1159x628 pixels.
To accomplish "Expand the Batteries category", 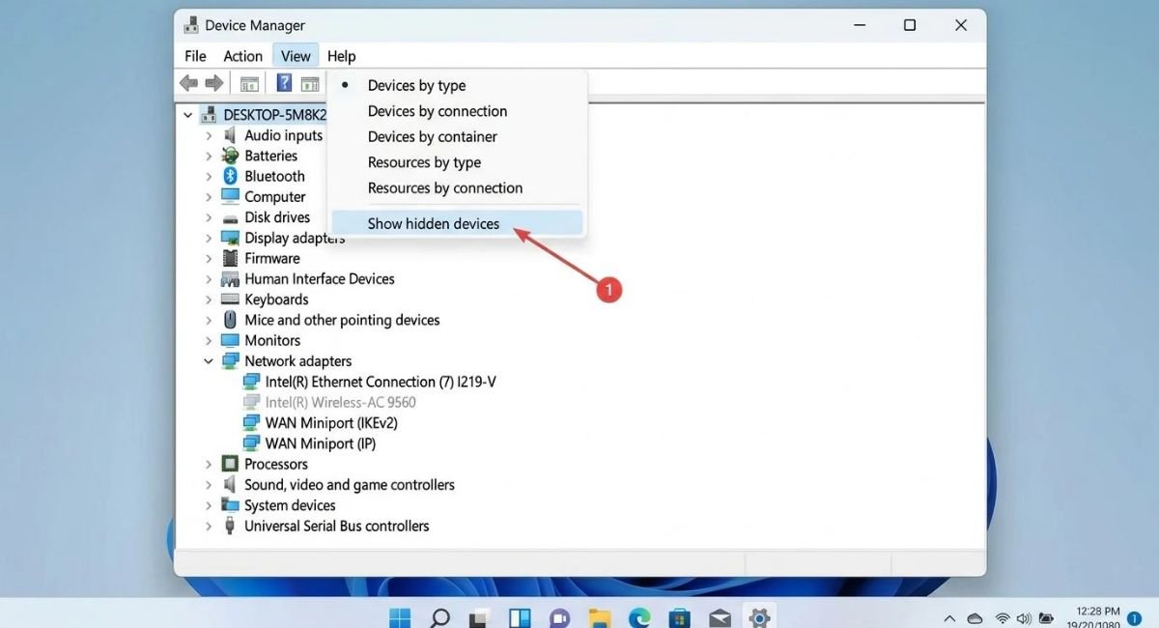I will tap(209, 156).
